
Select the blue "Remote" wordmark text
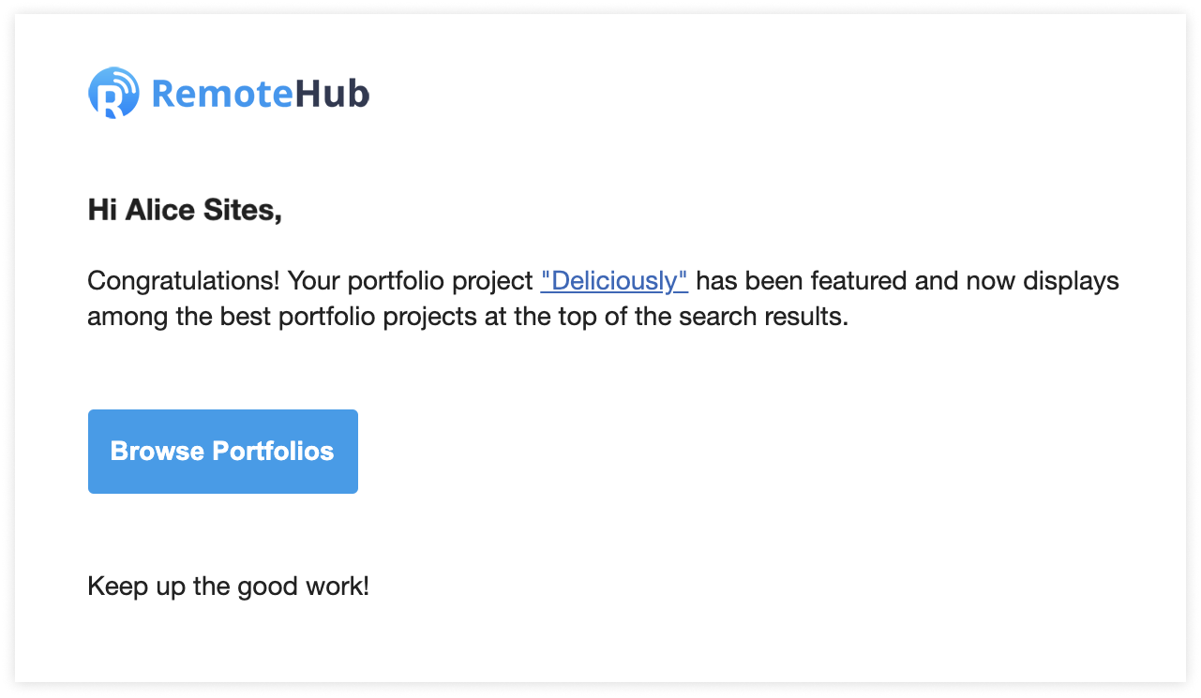click(222, 94)
